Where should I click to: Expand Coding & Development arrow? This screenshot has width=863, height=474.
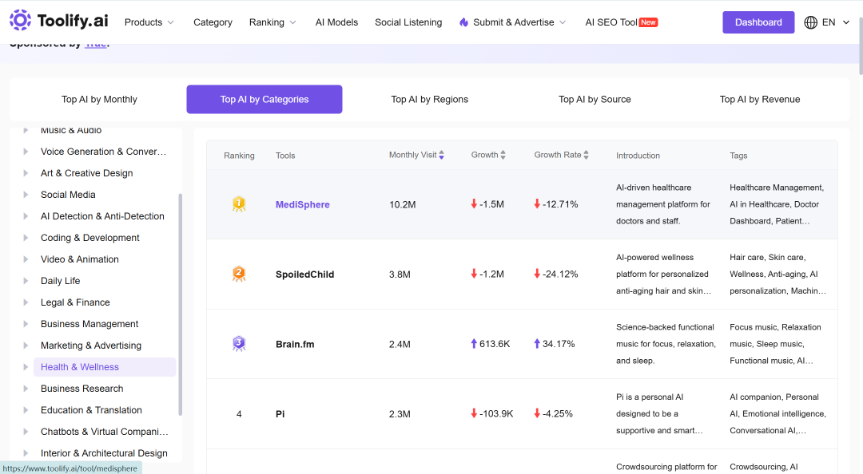coord(26,238)
